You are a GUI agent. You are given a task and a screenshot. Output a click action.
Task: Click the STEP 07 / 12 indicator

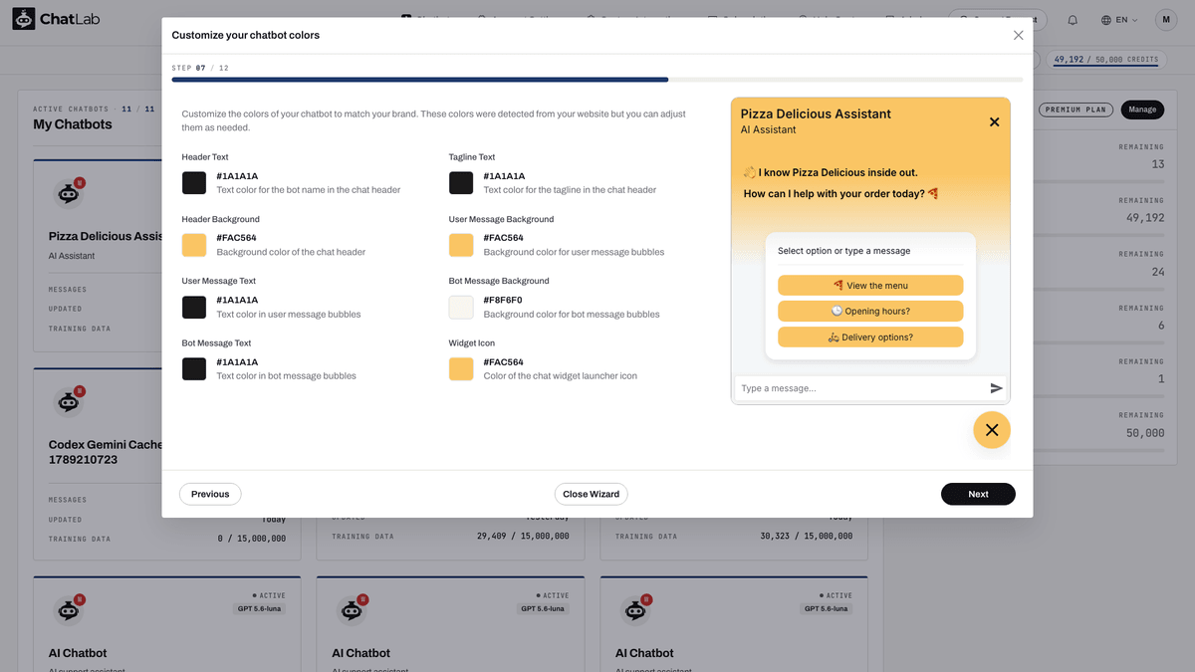[200, 68]
